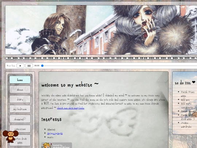
Task: Click the 'to do list' heading
Action: [185, 83]
